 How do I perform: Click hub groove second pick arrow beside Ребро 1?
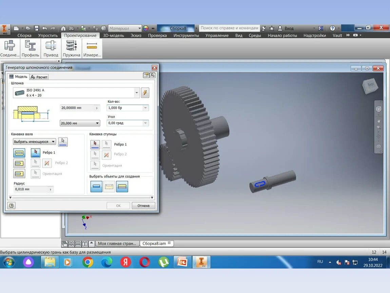[106, 144]
